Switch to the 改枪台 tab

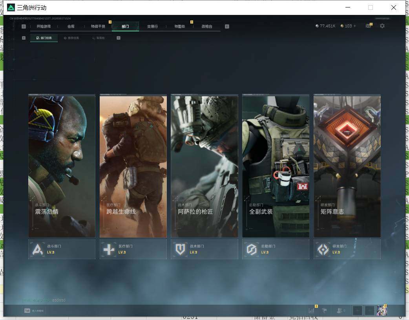pyautogui.click(x=207, y=26)
